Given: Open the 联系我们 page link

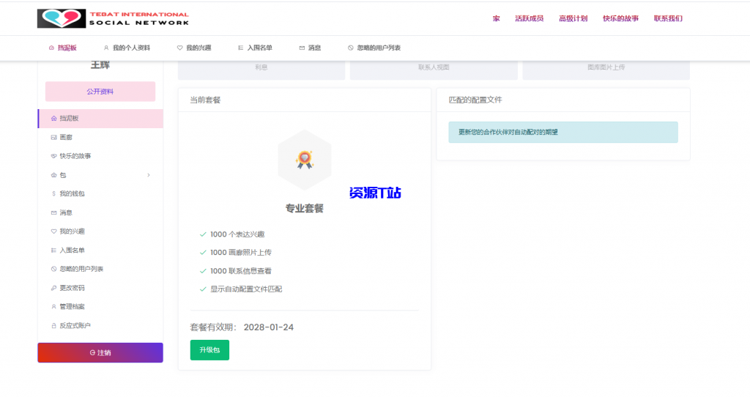Looking at the screenshot, I should point(668,18).
